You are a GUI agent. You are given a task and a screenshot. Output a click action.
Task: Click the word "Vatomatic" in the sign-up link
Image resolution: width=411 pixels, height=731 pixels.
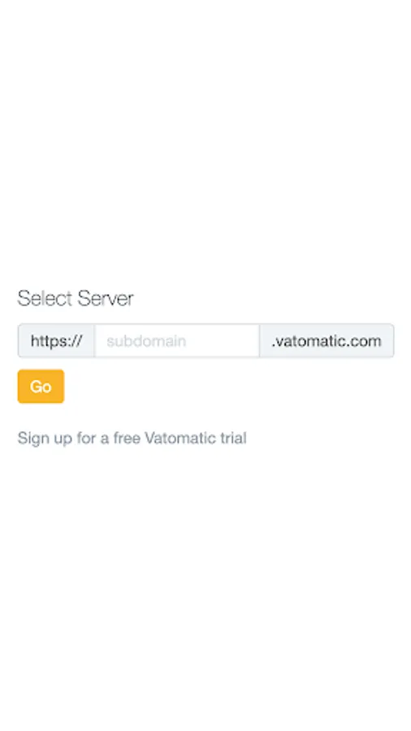point(180,438)
